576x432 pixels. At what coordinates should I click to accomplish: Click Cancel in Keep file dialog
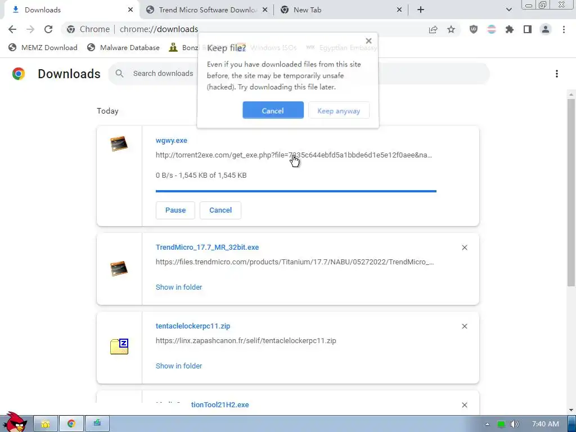tap(273, 110)
